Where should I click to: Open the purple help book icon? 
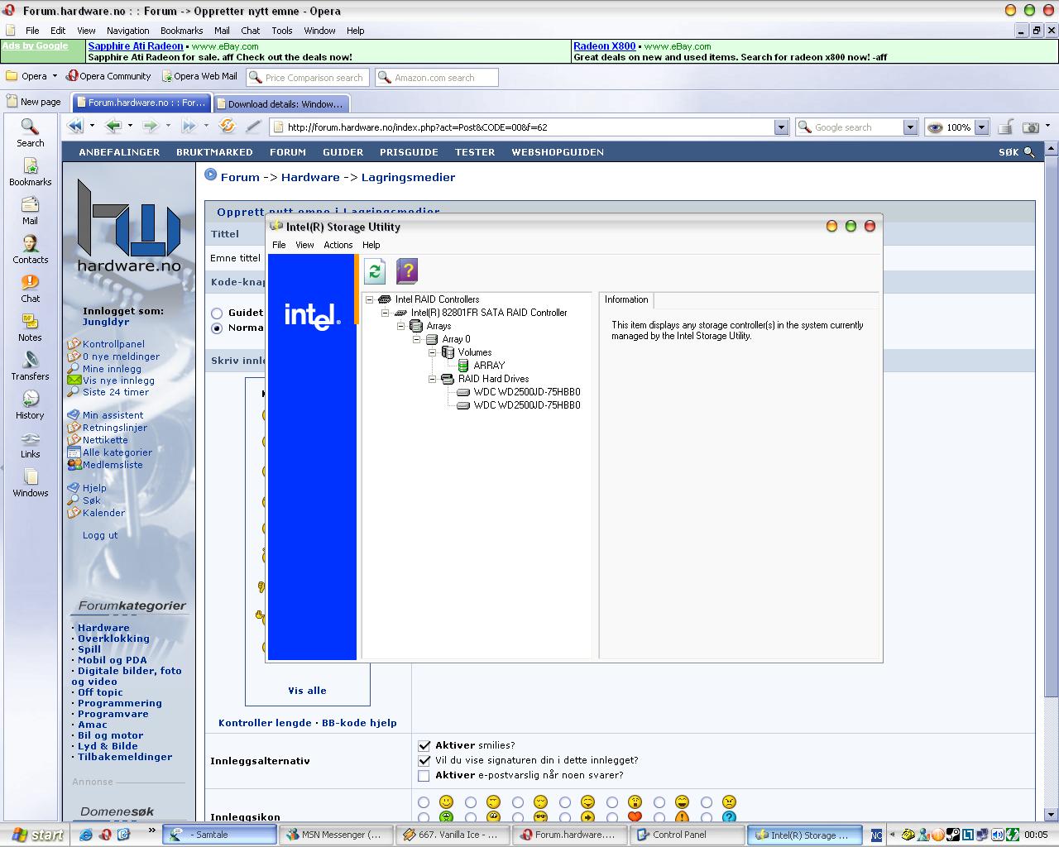[x=407, y=271]
